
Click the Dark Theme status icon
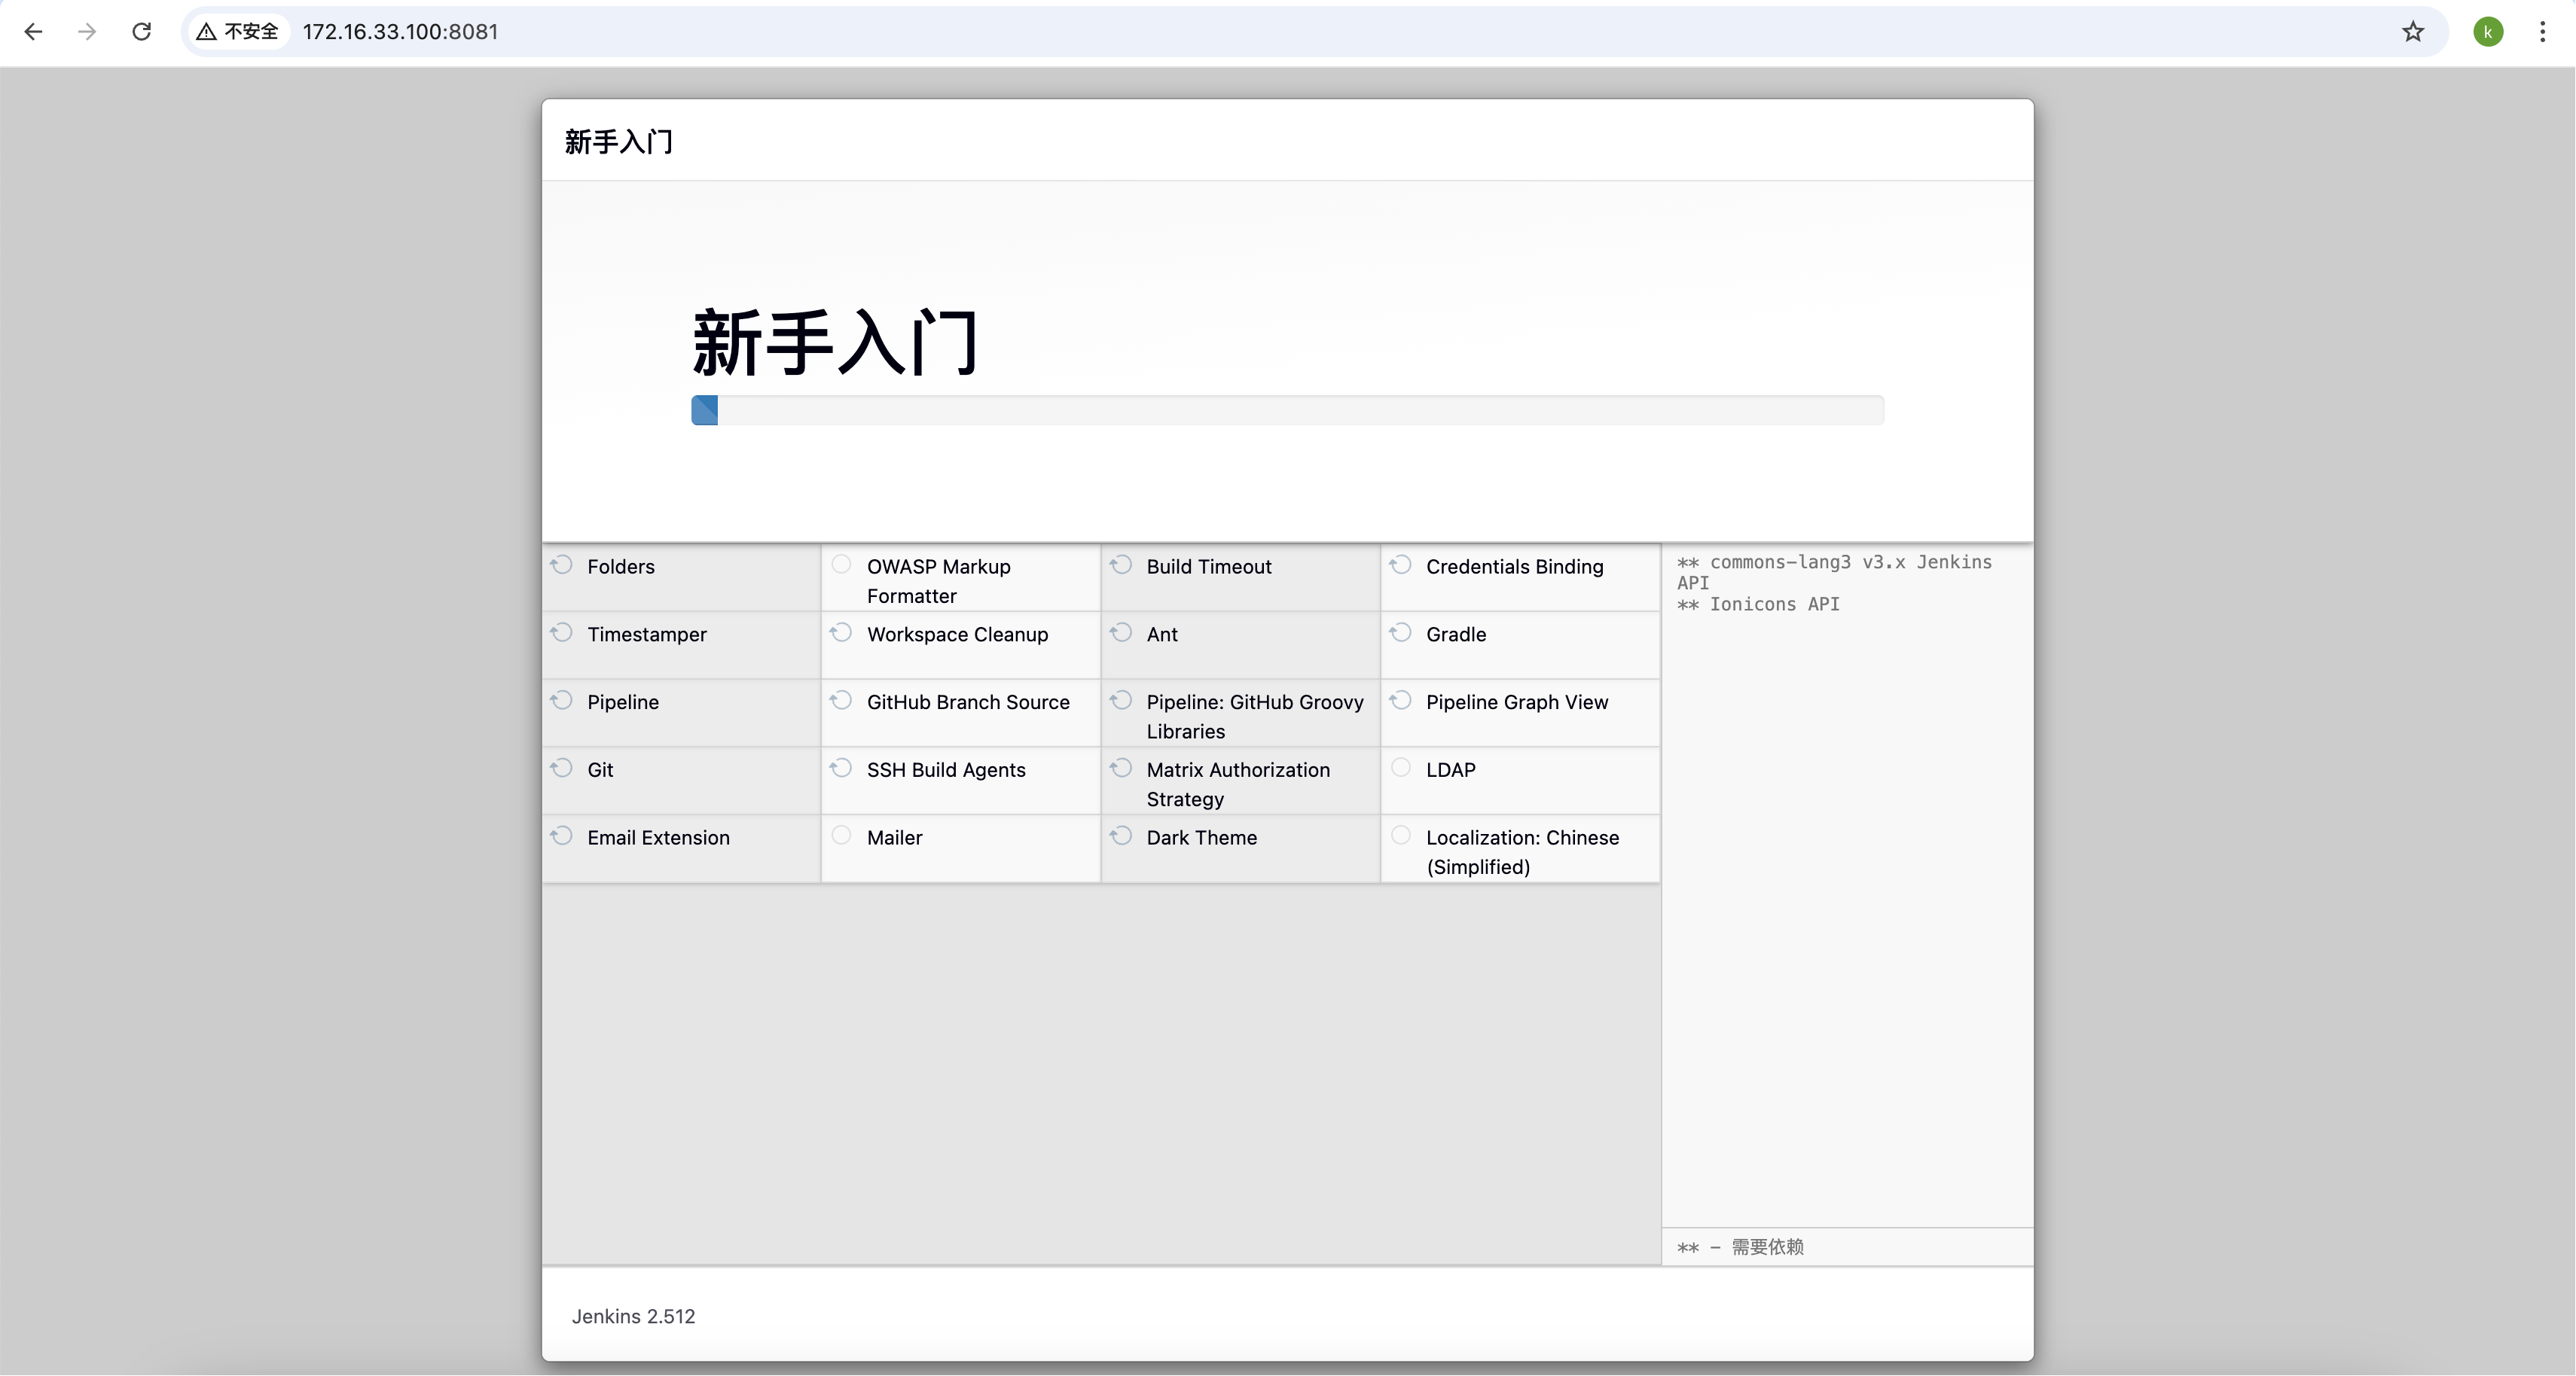1121,836
